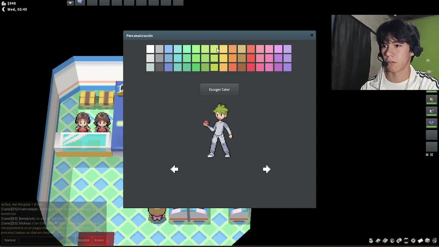Pick the light gray swatch in top row
The image size is (439, 247).
(159, 49)
